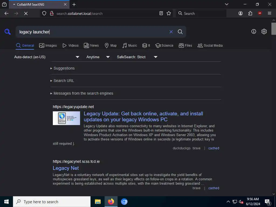This screenshot has height=207, width=276.
Task: Switch to the Map category
Action: (111, 46)
